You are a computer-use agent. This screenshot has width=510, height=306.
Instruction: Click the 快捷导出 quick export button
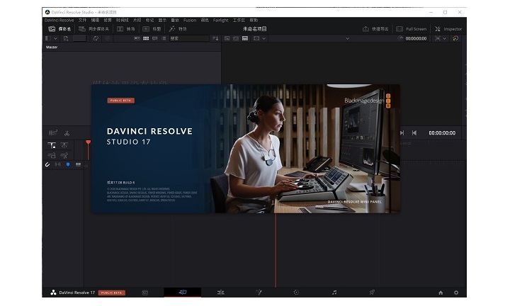coord(375,29)
